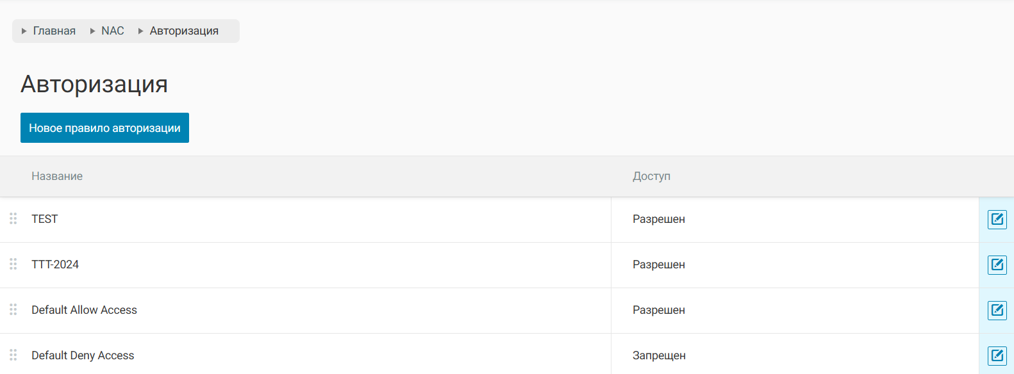Click the Default Deny Access name
This screenshot has width=1014, height=374.
(x=83, y=355)
